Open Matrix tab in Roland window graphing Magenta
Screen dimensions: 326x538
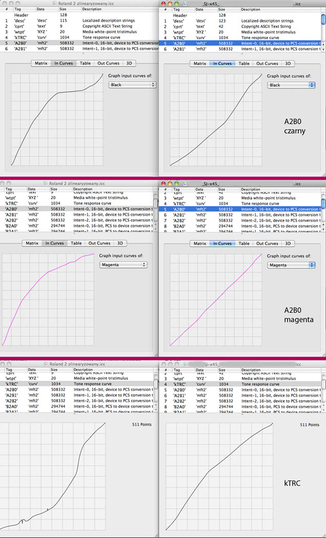pyautogui.click(x=32, y=243)
